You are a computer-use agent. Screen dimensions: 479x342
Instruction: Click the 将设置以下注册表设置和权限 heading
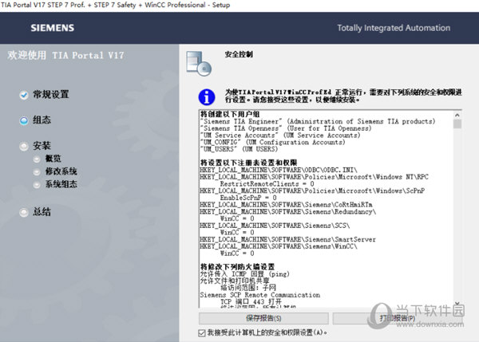(x=248, y=163)
